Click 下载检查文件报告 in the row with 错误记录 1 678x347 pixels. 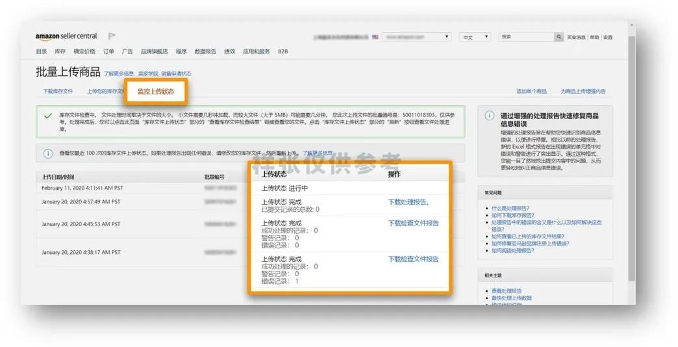(414, 259)
